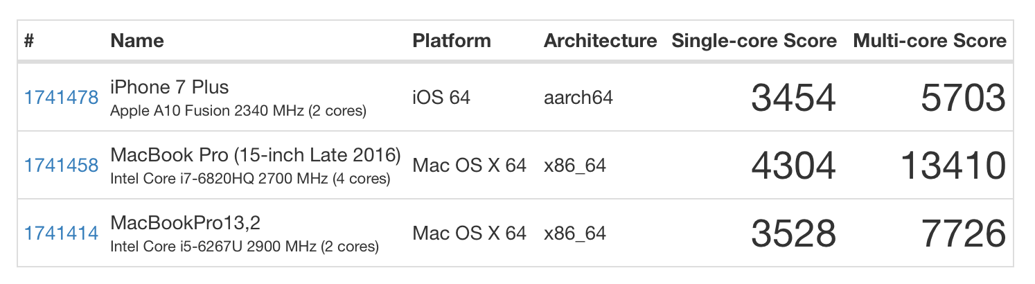Click the Intel Core i7-6820HQ processor text
Screen dimensions: 1035x284
click(250, 179)
